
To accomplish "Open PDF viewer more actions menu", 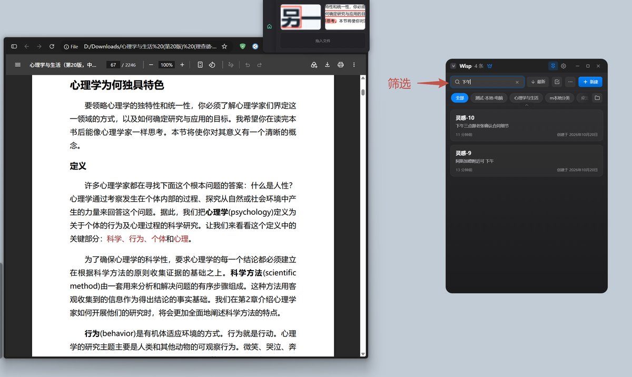I will pyautogui.click(x=354, y=65).
